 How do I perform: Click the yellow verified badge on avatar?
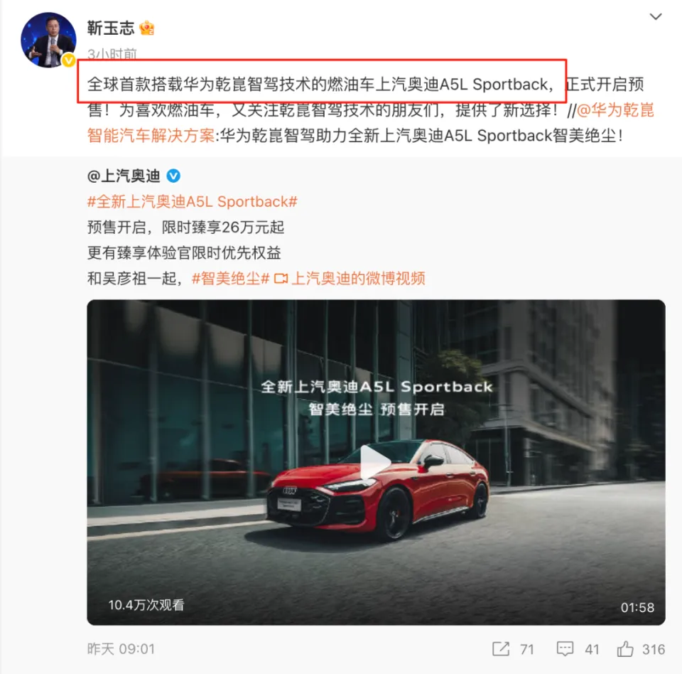point(68,60)
